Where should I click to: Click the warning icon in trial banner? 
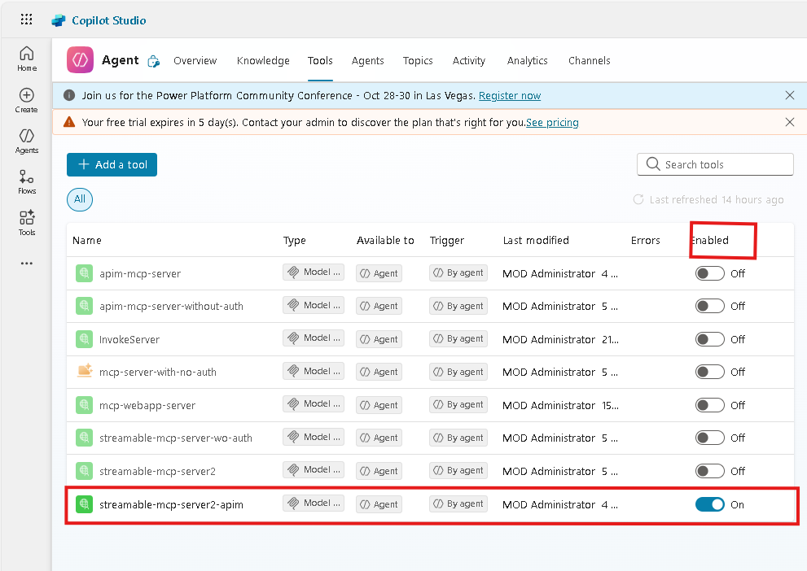click(69, 122)
